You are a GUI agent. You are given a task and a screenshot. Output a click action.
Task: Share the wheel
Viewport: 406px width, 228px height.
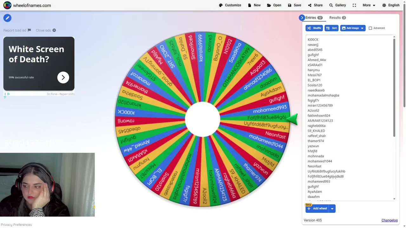pos(315,5)
